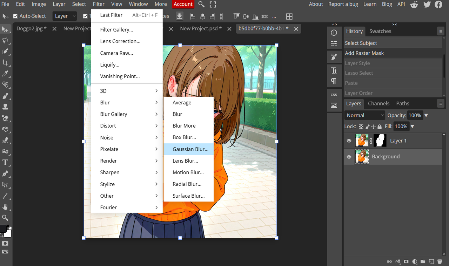Image resolution: width=449 pixels, height=266 pixels.
Task: Click the red Account button
Action: 183,4
